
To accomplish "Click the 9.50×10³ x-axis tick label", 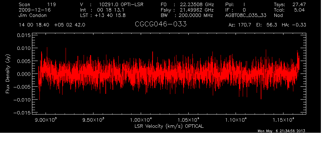I will click(93, 120).
